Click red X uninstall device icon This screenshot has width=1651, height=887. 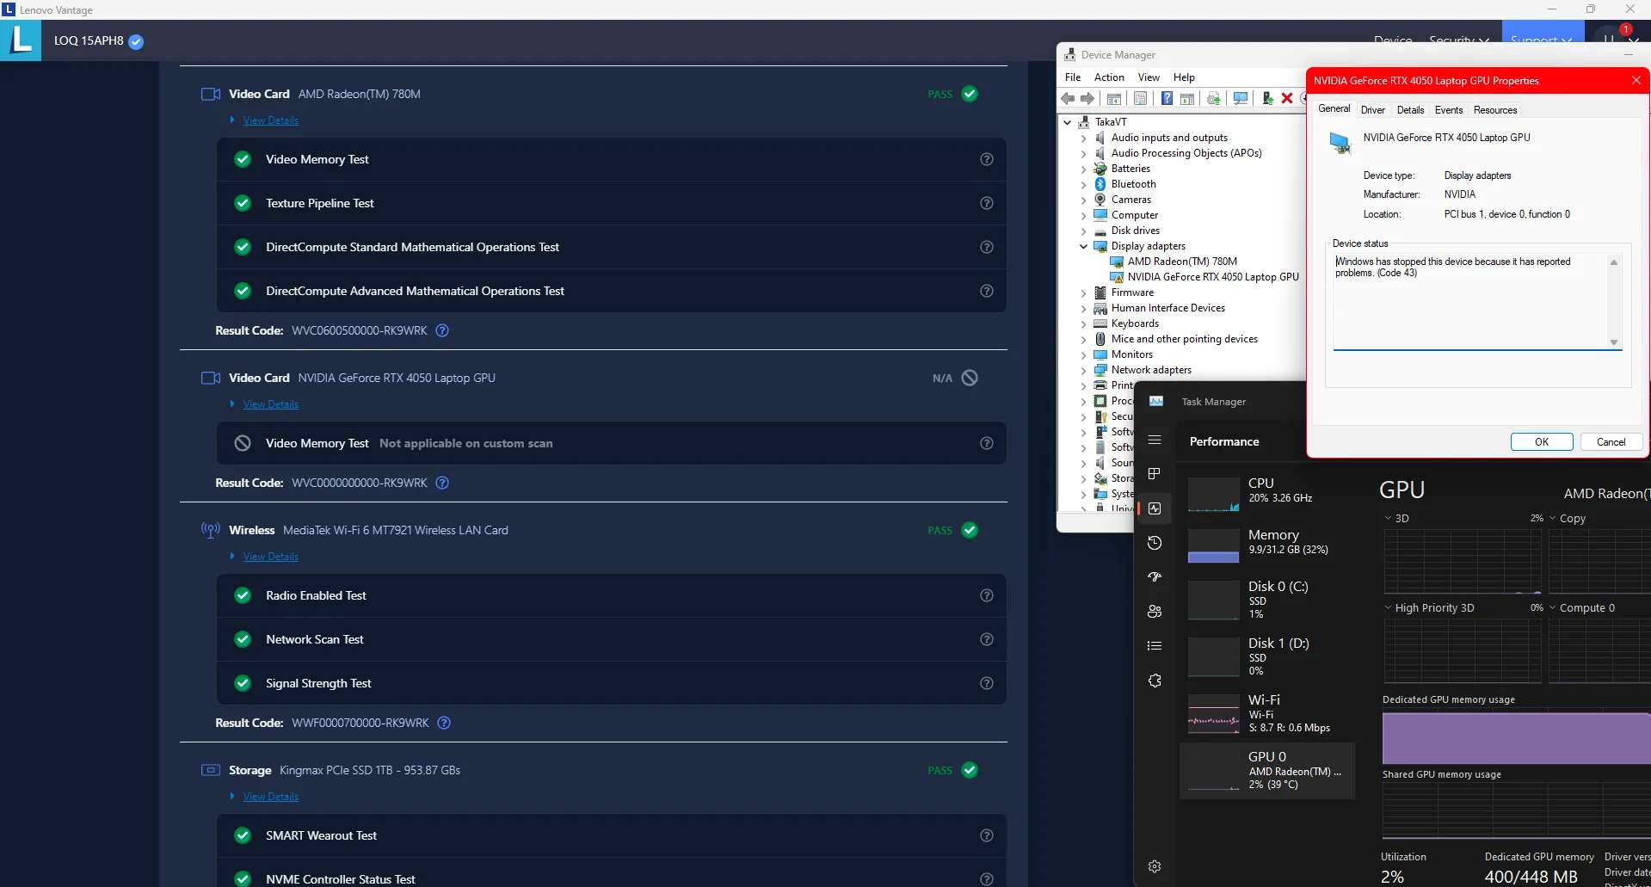[1287, 99]
